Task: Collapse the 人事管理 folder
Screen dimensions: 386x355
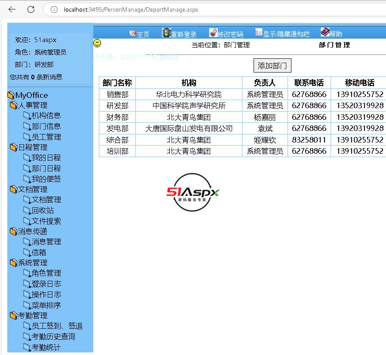Action: tap(14, 105)
